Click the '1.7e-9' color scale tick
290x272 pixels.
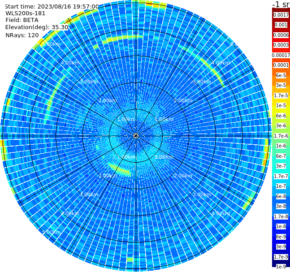281,257
